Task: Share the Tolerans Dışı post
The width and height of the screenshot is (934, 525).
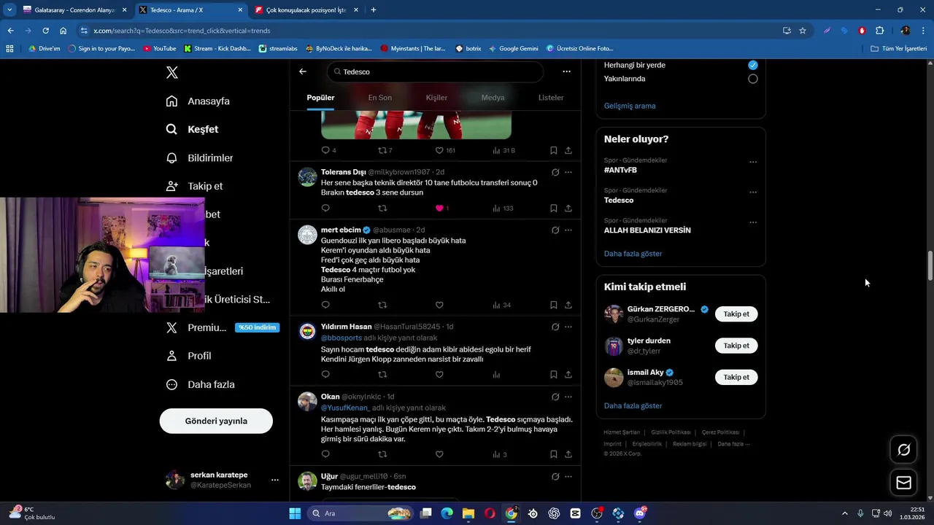Action: coord(568,209)
